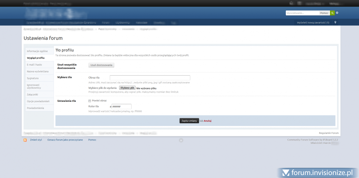This screenshot has height=178, width=359.
Task: Open the footer Pomoc link
Action: tap(92, 140)
